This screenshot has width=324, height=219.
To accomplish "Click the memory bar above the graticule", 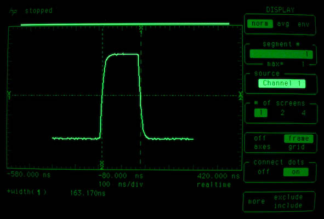I will pos(125,24).
